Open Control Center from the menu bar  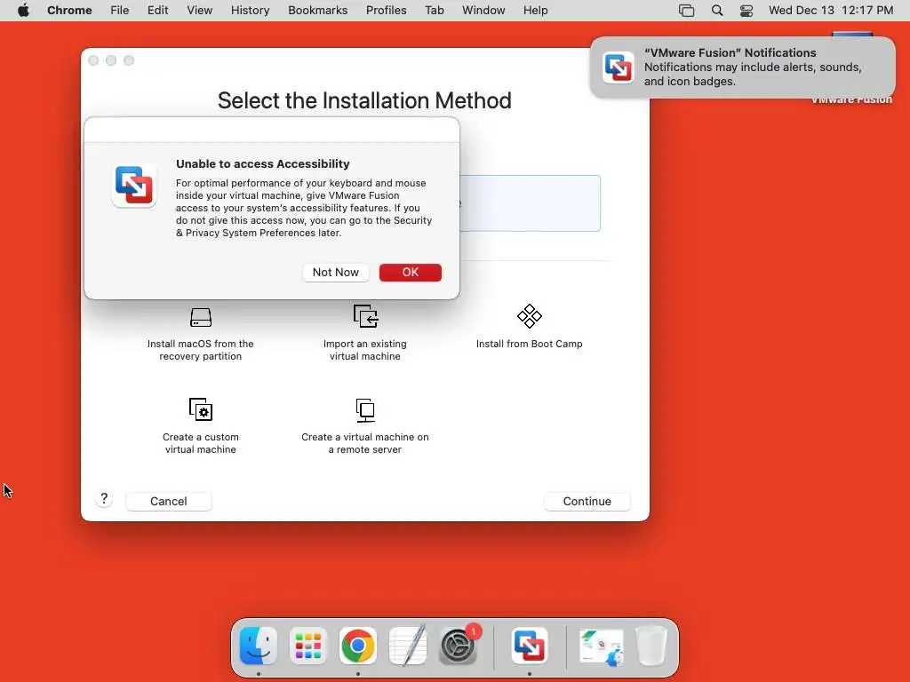click(746, 11)
